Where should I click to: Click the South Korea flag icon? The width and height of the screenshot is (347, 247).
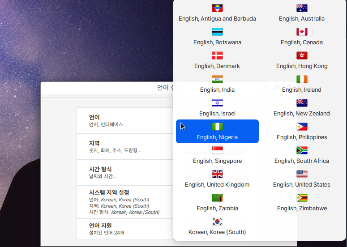tap(217, 221)
